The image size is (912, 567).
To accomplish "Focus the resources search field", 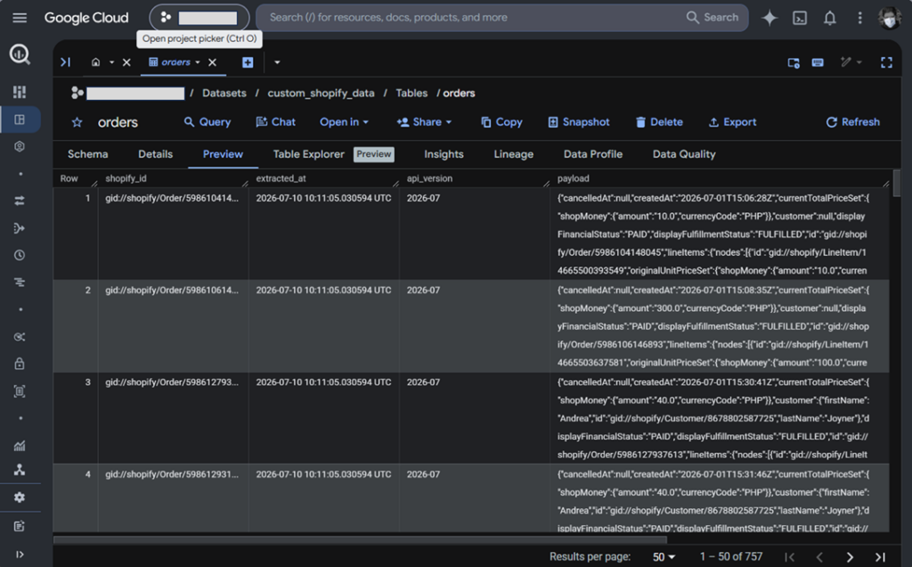I will point(471,18).
